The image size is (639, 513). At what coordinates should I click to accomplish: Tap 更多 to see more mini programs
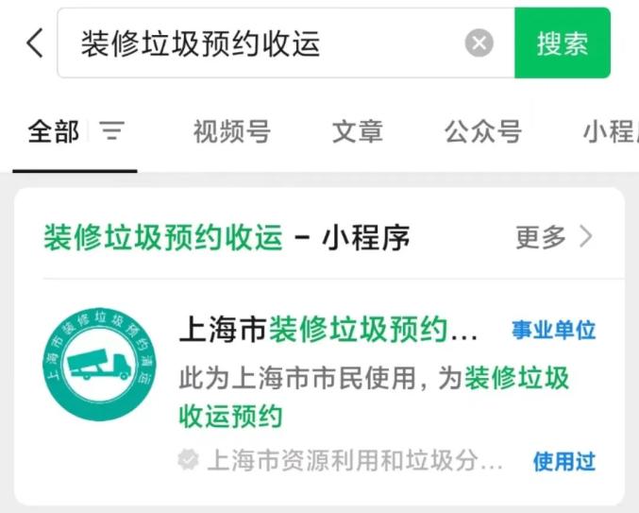click(541, 236)
